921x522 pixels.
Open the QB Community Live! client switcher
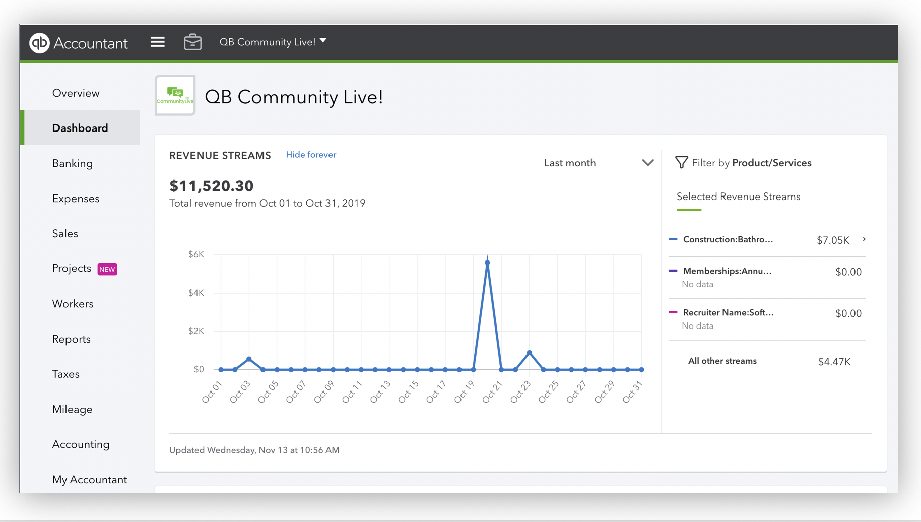tap(273, 42)
